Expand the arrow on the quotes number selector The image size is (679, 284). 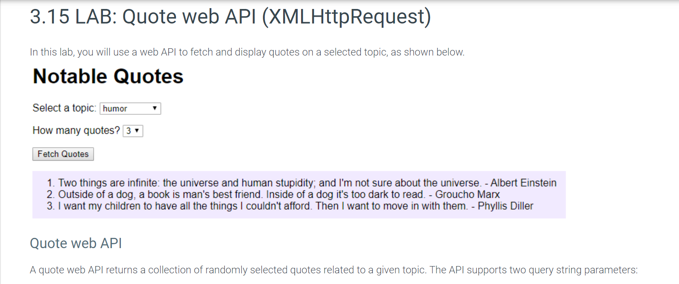(138, 131)
